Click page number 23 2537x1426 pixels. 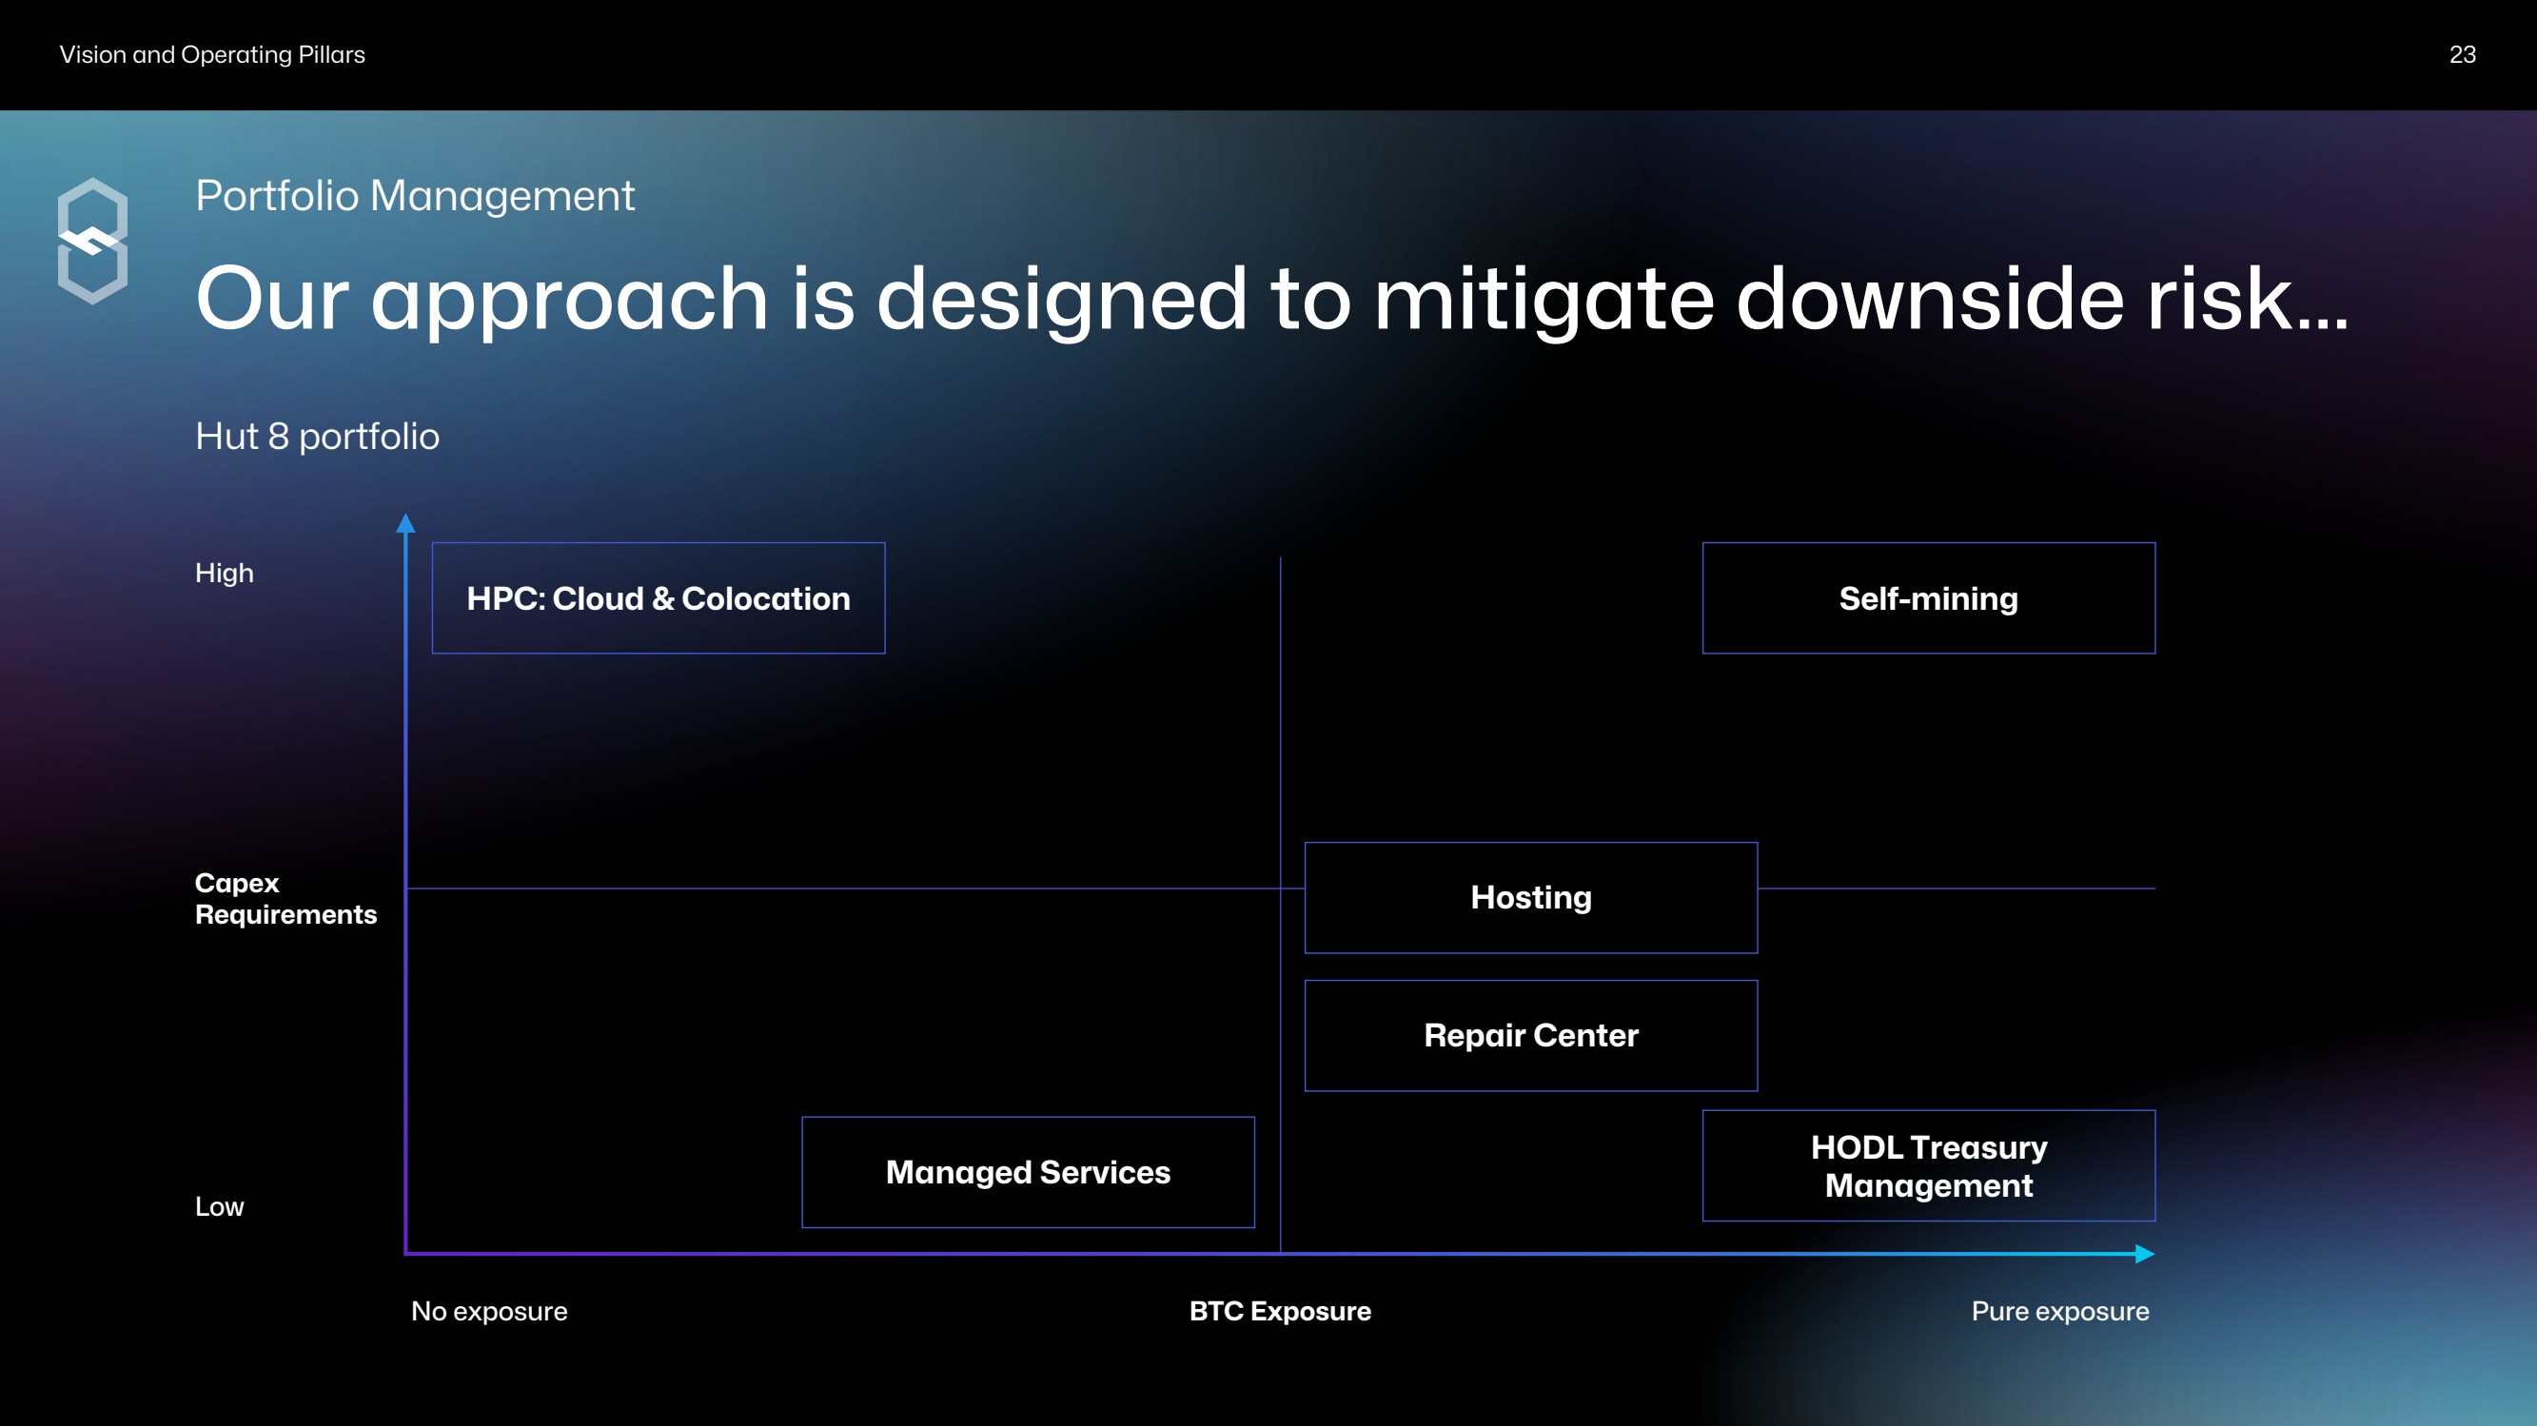(x=2461, y=54)
